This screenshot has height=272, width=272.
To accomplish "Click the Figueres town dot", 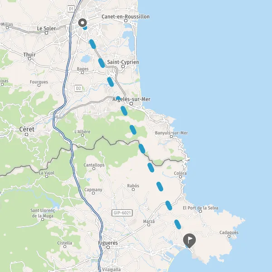I will coord(108,247).
